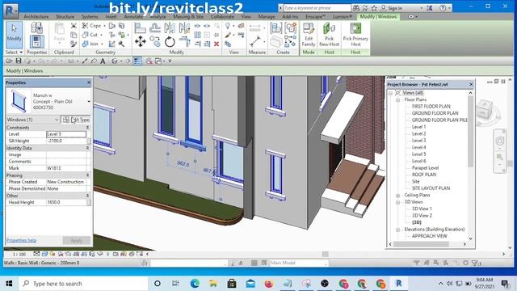Image resolution: width=517 pixels, height=291 pixels.
Task: Close the Project Browser panel
Action: pyautogui.click(x=471, y=84)
